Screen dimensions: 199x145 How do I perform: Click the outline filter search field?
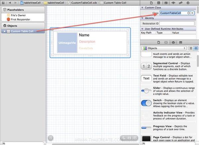tap(23, 143)
